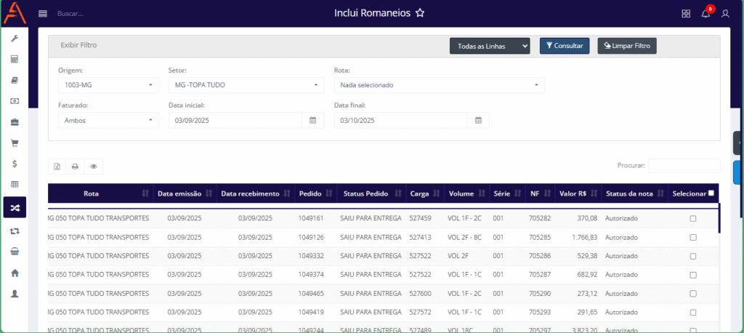Select the checkbox for NF 705282
The image size is (744, 333).
[692, 218]
